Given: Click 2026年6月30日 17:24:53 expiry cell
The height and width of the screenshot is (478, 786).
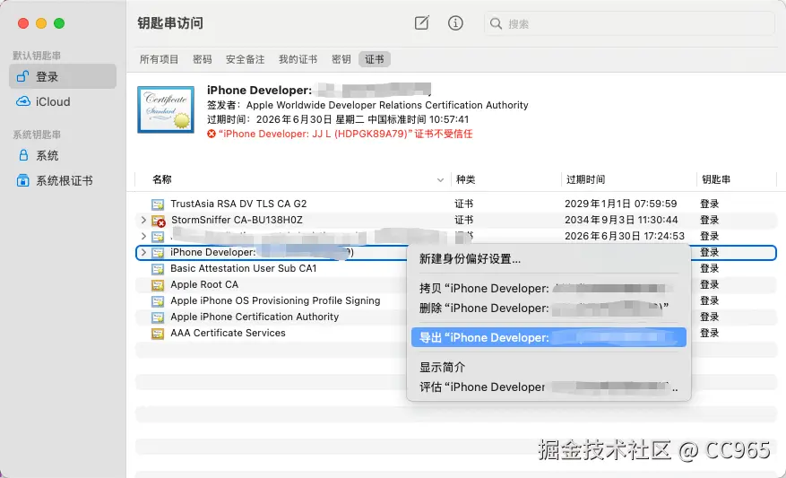Looking at the screenshot, I should point(624,236).
